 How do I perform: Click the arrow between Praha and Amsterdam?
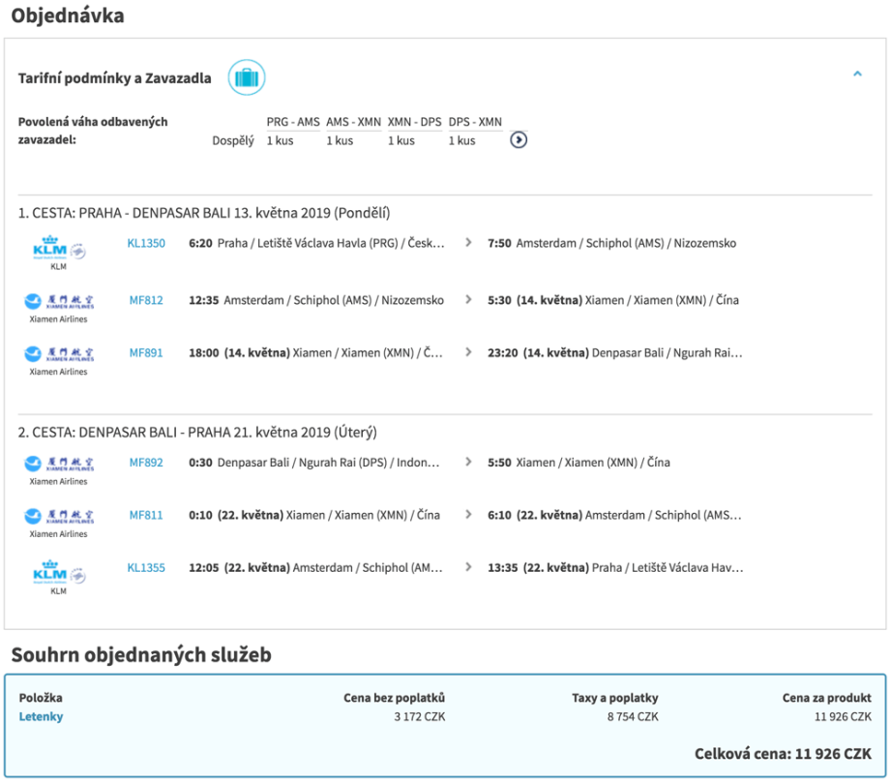click(469, 244)
